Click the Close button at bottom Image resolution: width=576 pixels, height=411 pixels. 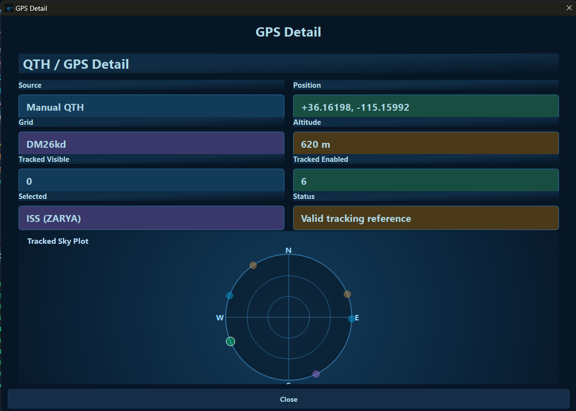click(x=288, y=399)
